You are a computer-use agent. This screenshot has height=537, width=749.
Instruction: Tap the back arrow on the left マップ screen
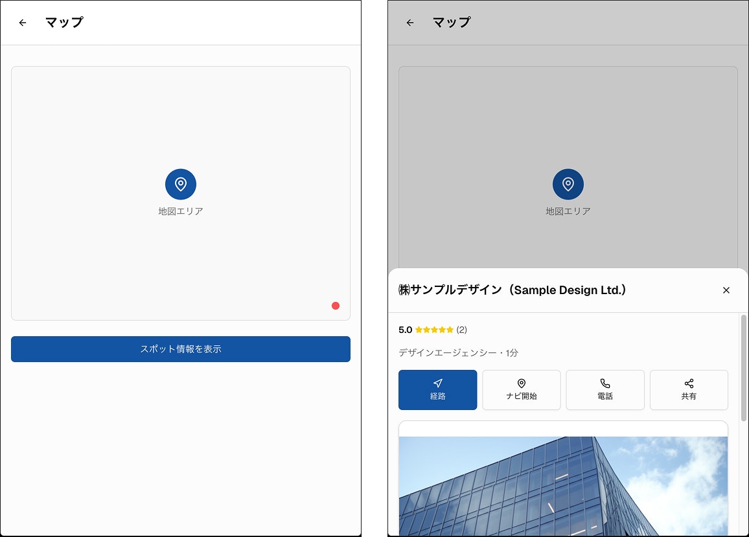tap(22, 22)
